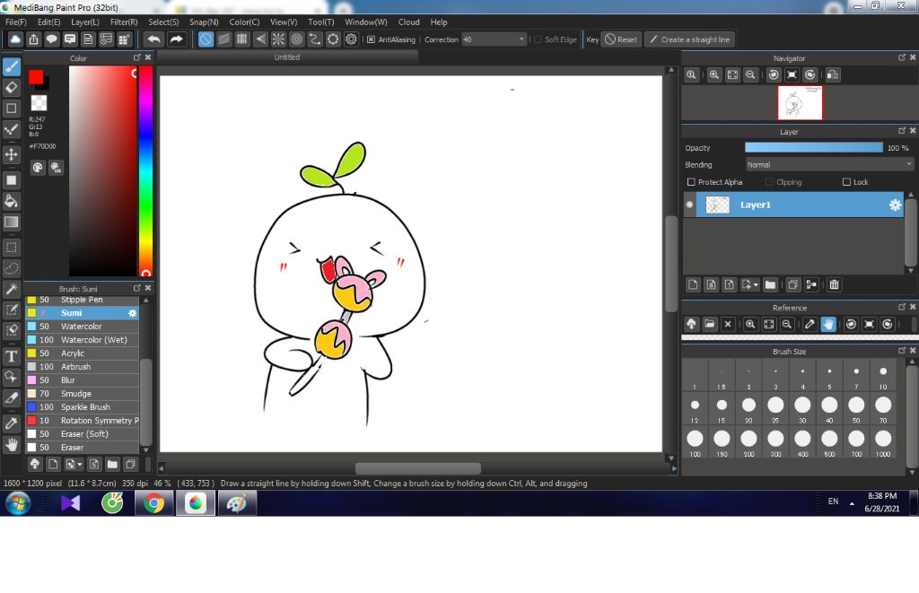Open the File menu
Screen dimensions: 919x593
click(x=16, y=22)
